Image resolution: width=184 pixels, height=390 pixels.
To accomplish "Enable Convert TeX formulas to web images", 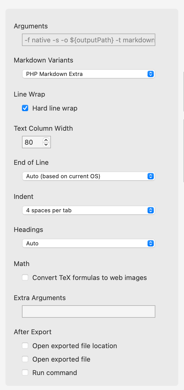I will [x=25, y=278].
